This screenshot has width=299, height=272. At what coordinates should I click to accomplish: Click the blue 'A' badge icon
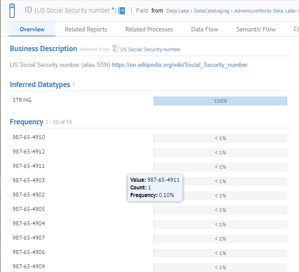click(x=122, y=10)
